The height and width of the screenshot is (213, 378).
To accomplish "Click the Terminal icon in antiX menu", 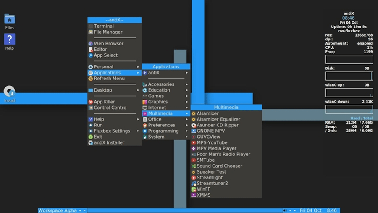I will tap(91, 26).
